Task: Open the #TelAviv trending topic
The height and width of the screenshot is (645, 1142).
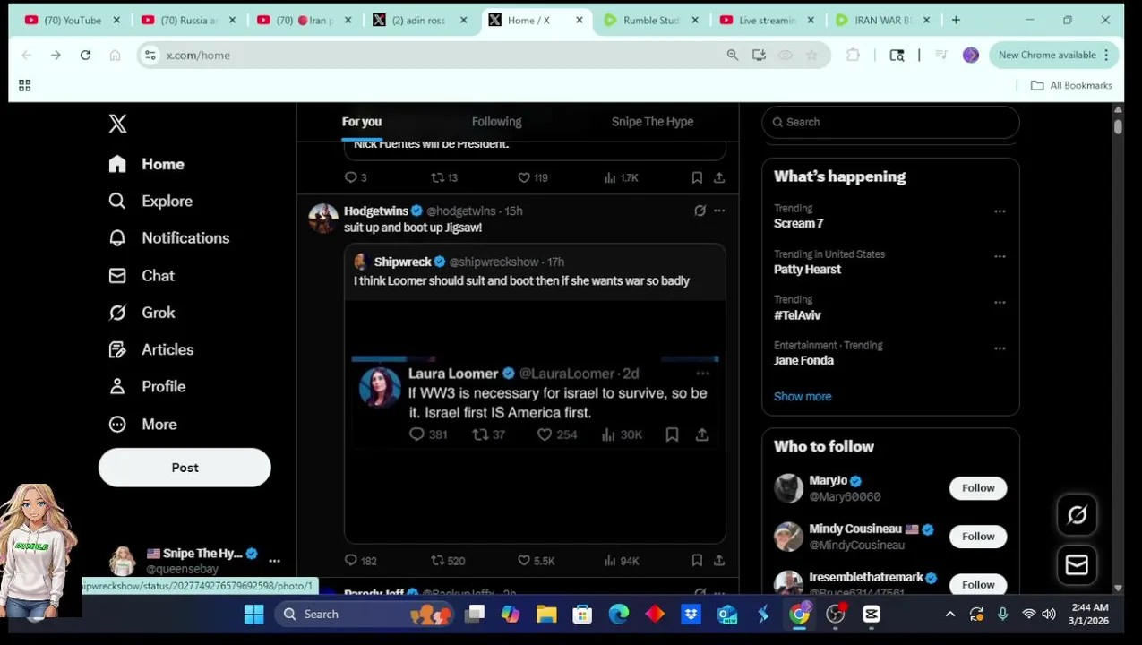Action: tap(797, 315)
